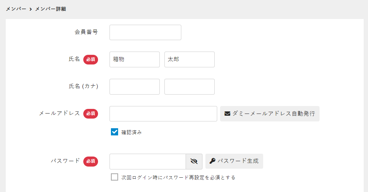The image size is (368, 192).
Task: Click the 必須 badge next to パスワード
Action: point(90,161)
